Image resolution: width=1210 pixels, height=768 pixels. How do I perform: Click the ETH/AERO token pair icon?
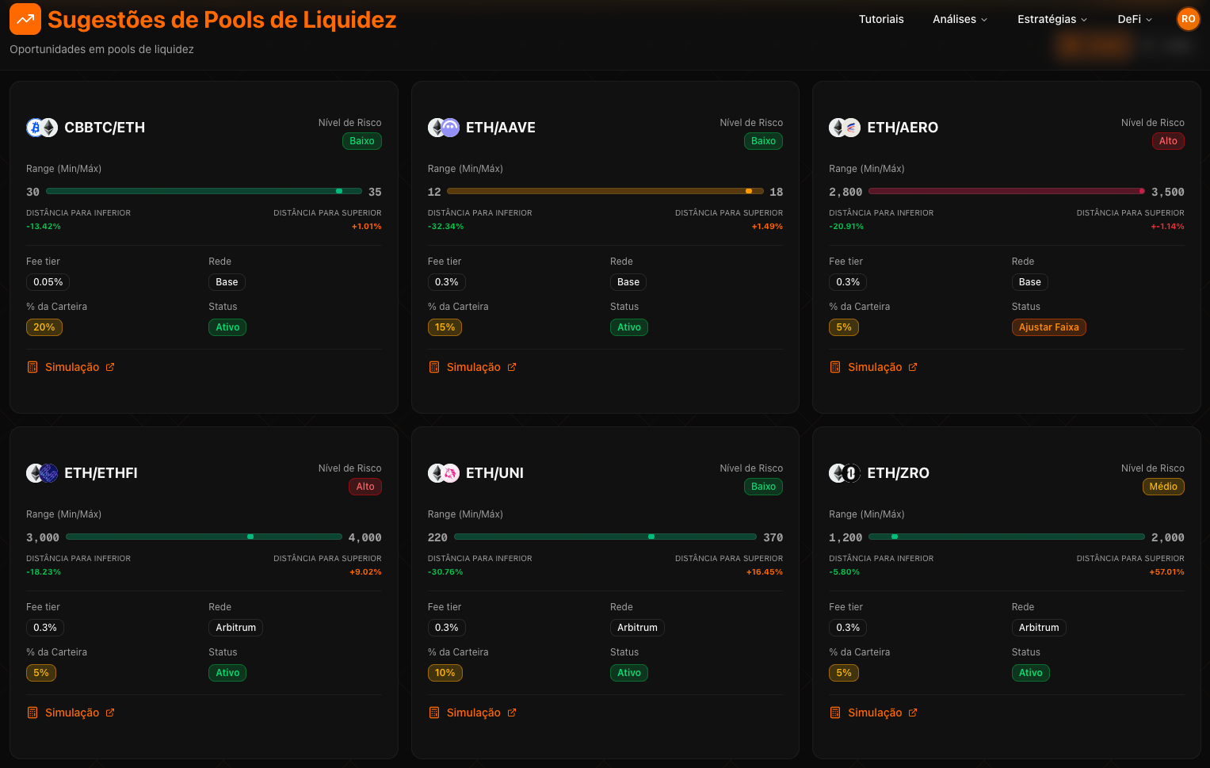point(845,128)
